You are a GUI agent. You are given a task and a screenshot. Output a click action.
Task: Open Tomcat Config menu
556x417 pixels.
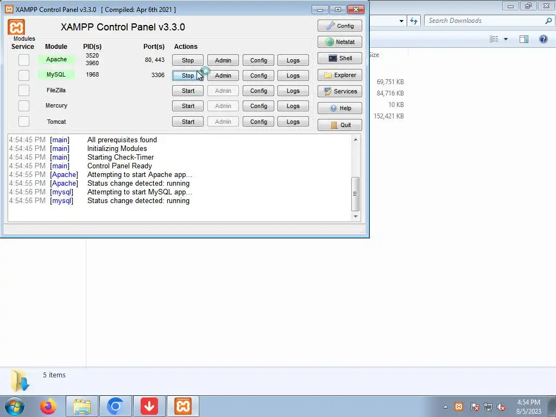tap(258, 122)
